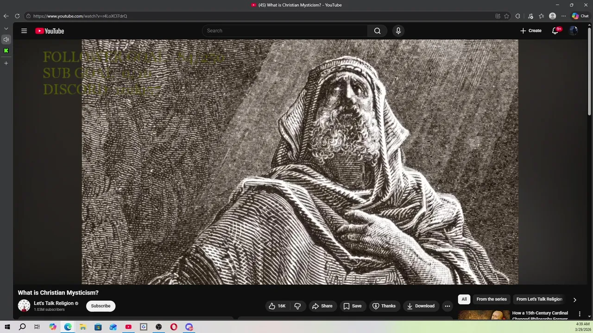
Task: Open Windows taskbar search
Action: click(22, 327)
